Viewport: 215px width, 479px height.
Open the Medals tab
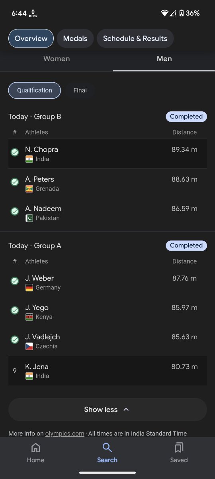[75, 39]
